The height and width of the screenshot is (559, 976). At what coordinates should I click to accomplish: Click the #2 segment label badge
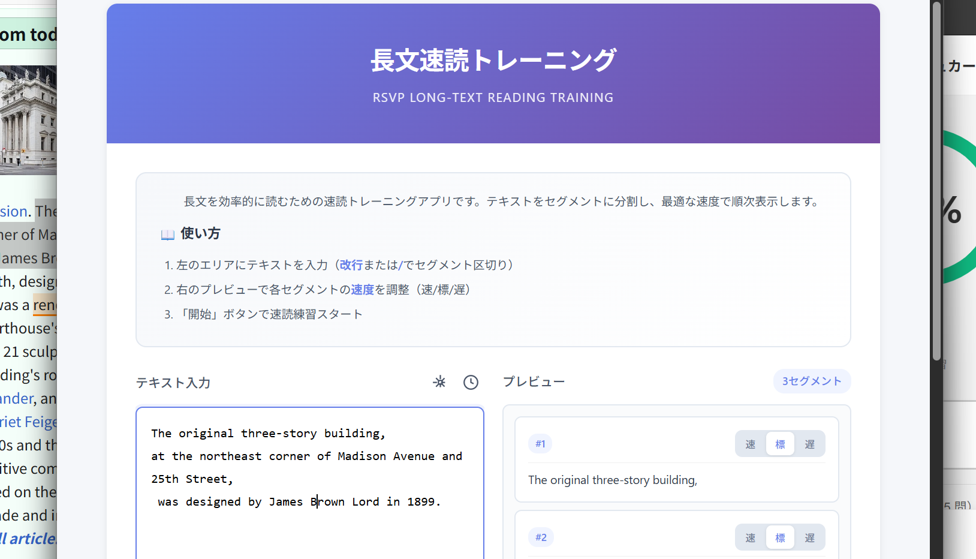tap(541, 537)
